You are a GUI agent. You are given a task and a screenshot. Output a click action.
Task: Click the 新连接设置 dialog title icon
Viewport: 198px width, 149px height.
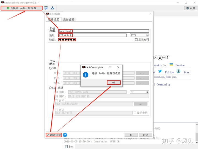tap(48, 14)
